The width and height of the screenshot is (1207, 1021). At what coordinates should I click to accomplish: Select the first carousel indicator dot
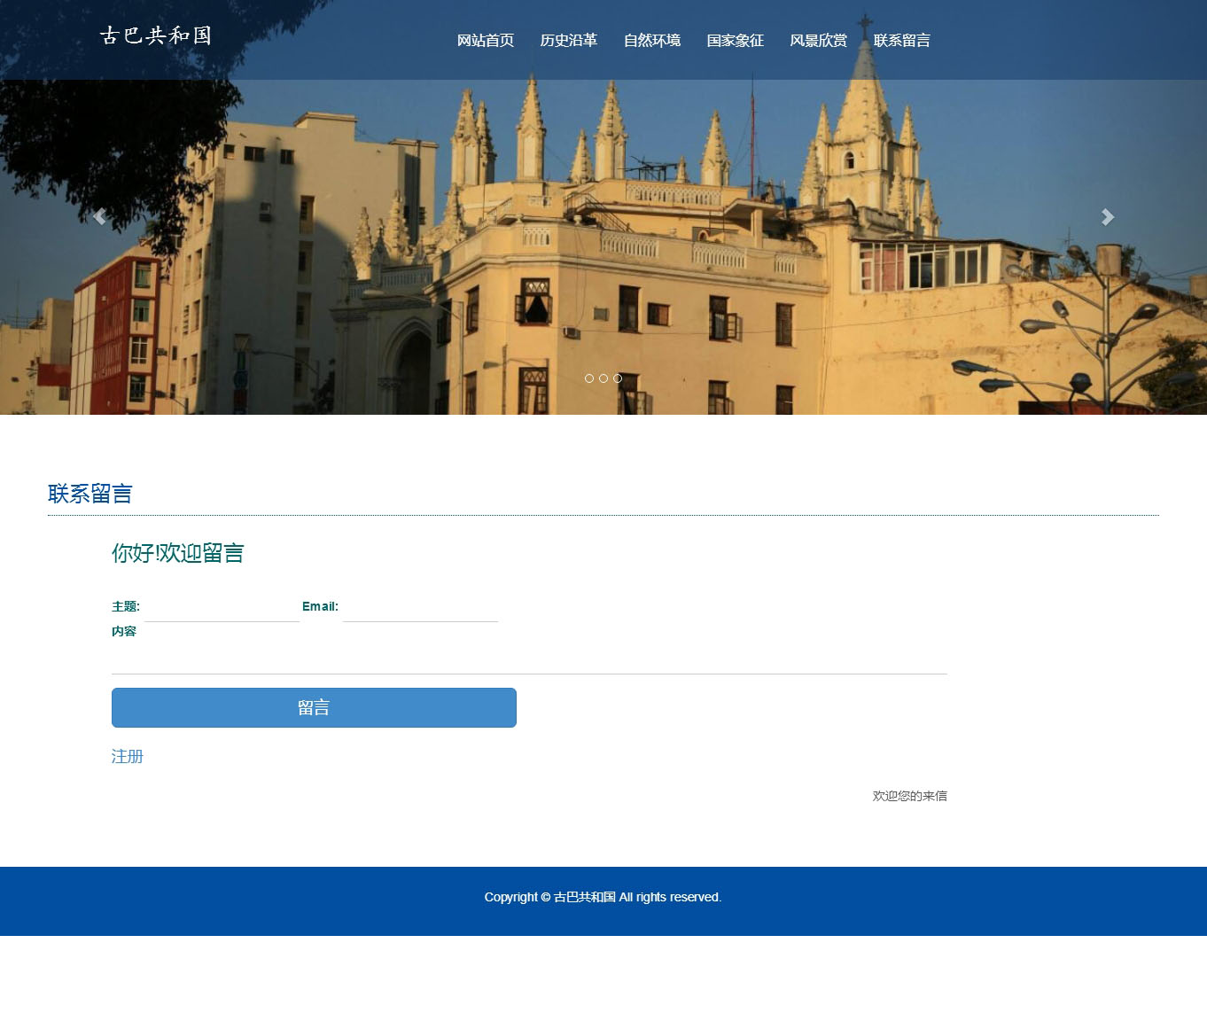pyautogui.click(x=589, y=378)
